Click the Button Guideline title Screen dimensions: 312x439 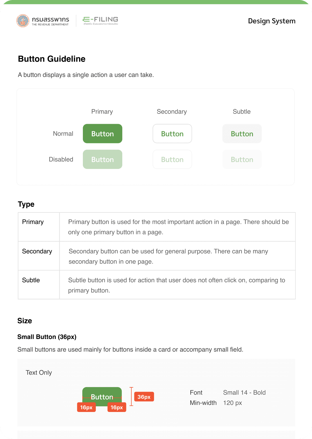(52, 59)
